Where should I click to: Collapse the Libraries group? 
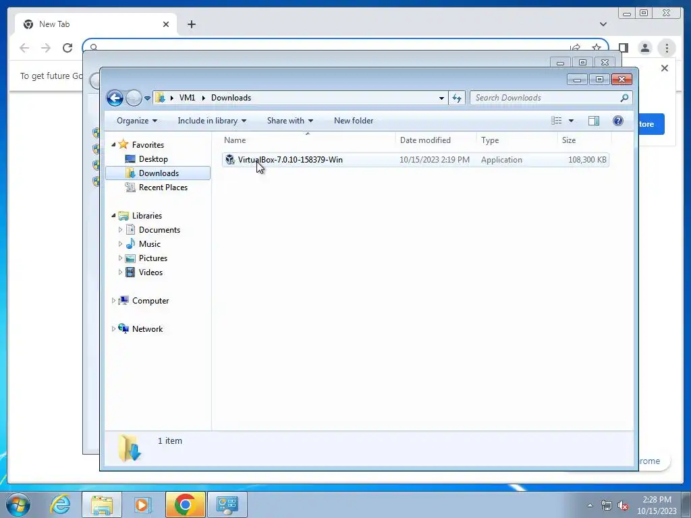[113, 215]
